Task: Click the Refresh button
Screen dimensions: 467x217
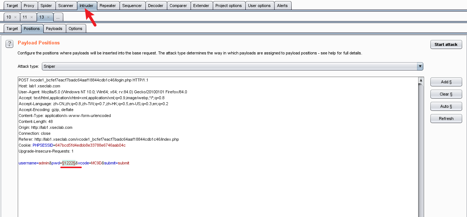Action: click(446, 118)
